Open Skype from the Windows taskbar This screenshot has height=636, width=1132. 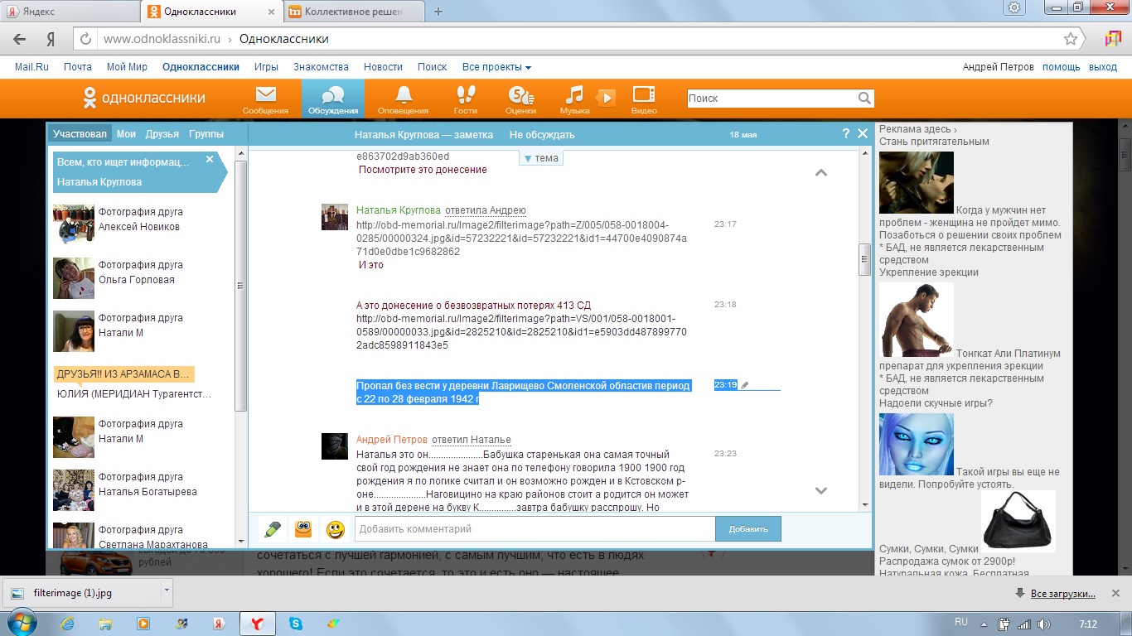click(x=296, y=623)
